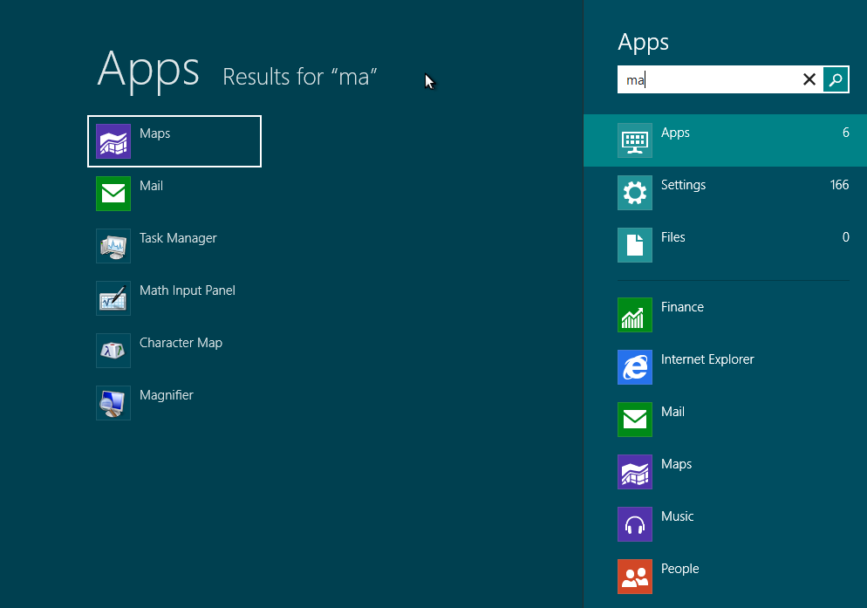Click the Math Input Panel label text
The width and height of the screenshot is (867, 608).
(x=188, y=290)
